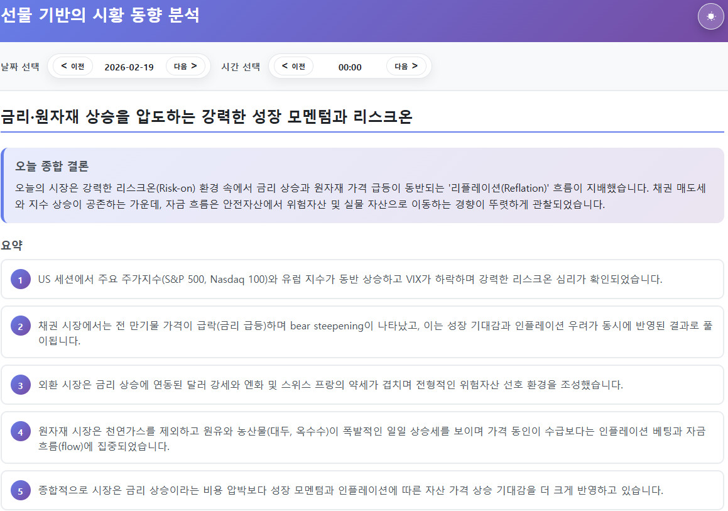Select summary card about S&P 500 and VIX
Screen dimensions: 728x511
[x=362, y=279]
